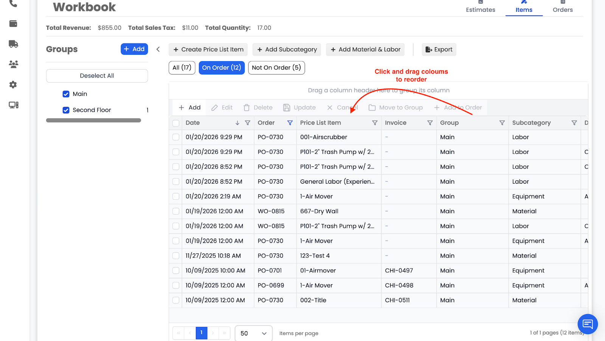The height and width of the screenshot is (341, 605).
Task: Select all rows with header checkbox
Action: tap(176, 123)
